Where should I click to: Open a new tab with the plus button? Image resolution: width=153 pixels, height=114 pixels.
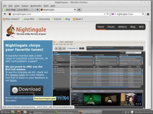coord(79,10)
